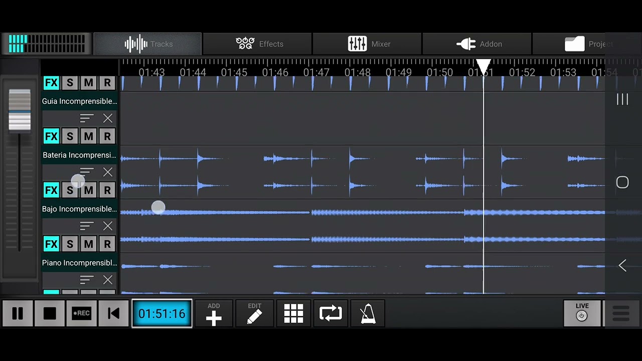Select the Bajo Incomprensible track name
The height and width of the screenshot is (361, 642).
(79, 209)
